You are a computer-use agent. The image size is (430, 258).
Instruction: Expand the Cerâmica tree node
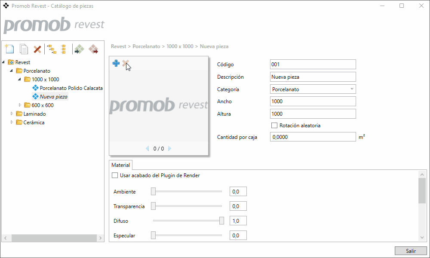click(x=12, y=122)
